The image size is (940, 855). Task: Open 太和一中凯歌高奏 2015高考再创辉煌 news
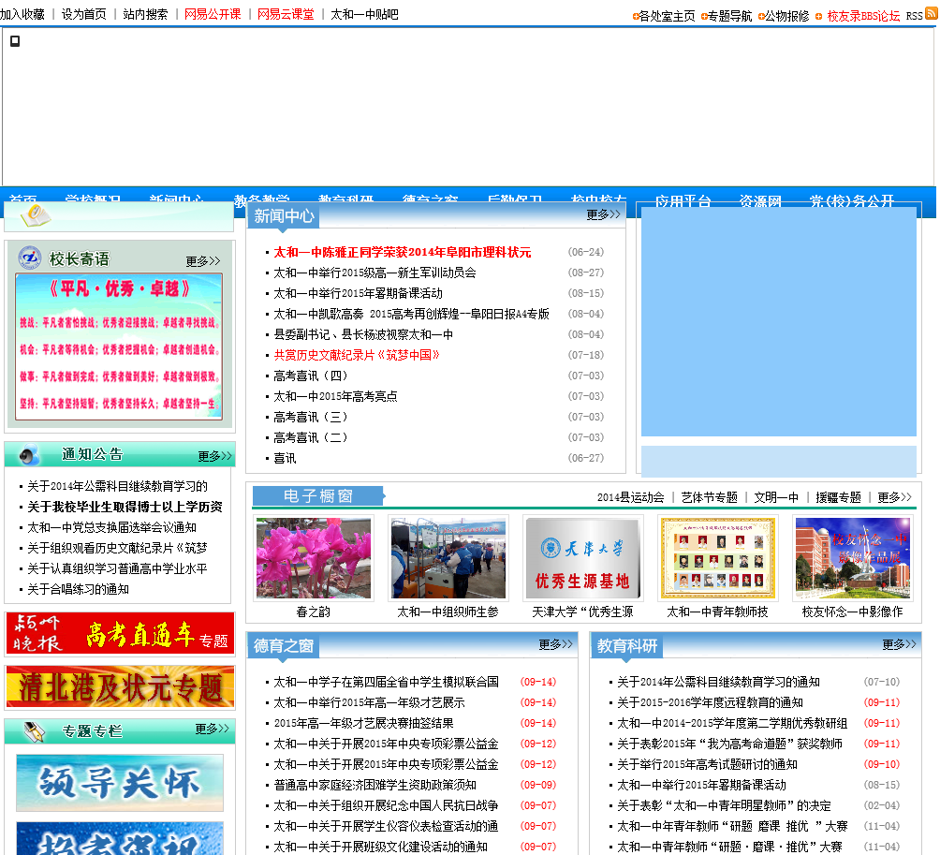tap(411, 314)
